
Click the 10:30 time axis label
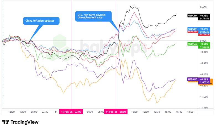point(134,112)
